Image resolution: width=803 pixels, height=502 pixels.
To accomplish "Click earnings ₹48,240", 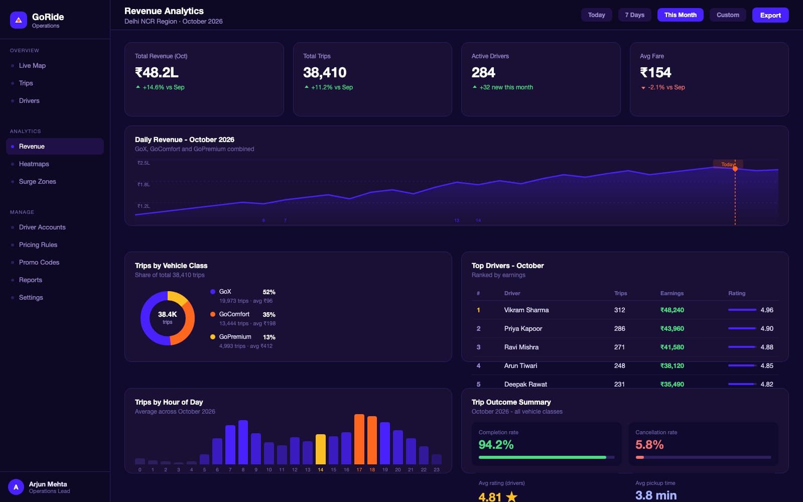I will pos(672,310).
